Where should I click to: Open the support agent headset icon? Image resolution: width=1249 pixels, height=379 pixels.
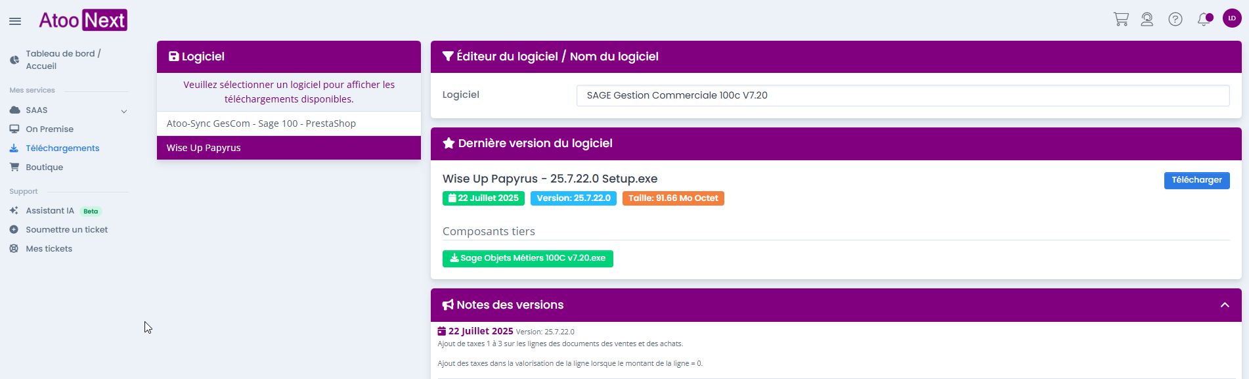pos(1147,19)
